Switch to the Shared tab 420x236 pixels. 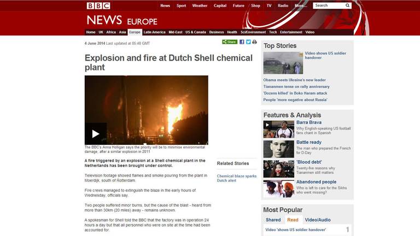273,220
